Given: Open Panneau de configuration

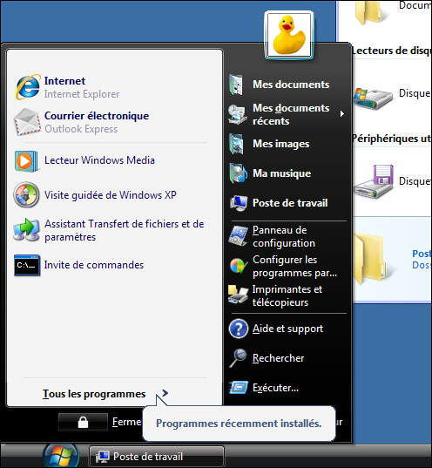Looking at the screenshot, I should [287, 236].
